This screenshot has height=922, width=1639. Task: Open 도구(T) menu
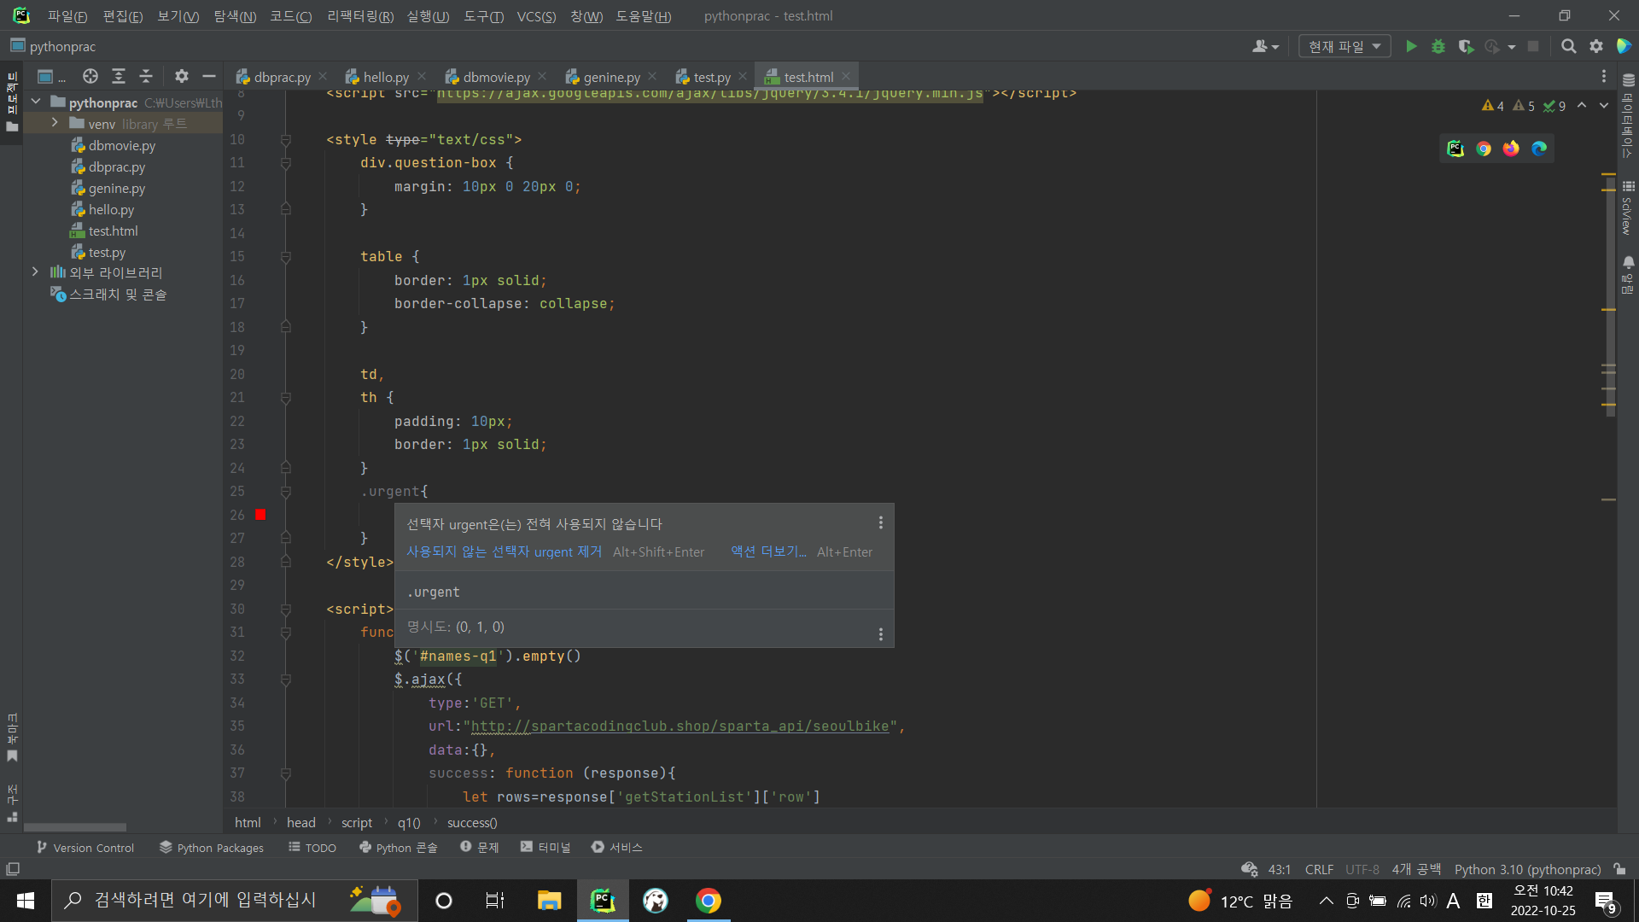(484, 16)
